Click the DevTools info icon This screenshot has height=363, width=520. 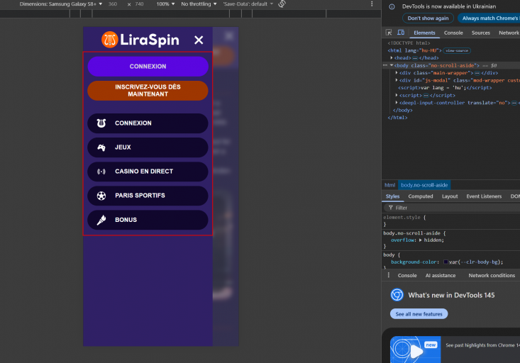(x=392, y=6)
